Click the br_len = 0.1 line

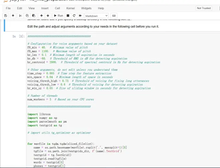point(71,55)
